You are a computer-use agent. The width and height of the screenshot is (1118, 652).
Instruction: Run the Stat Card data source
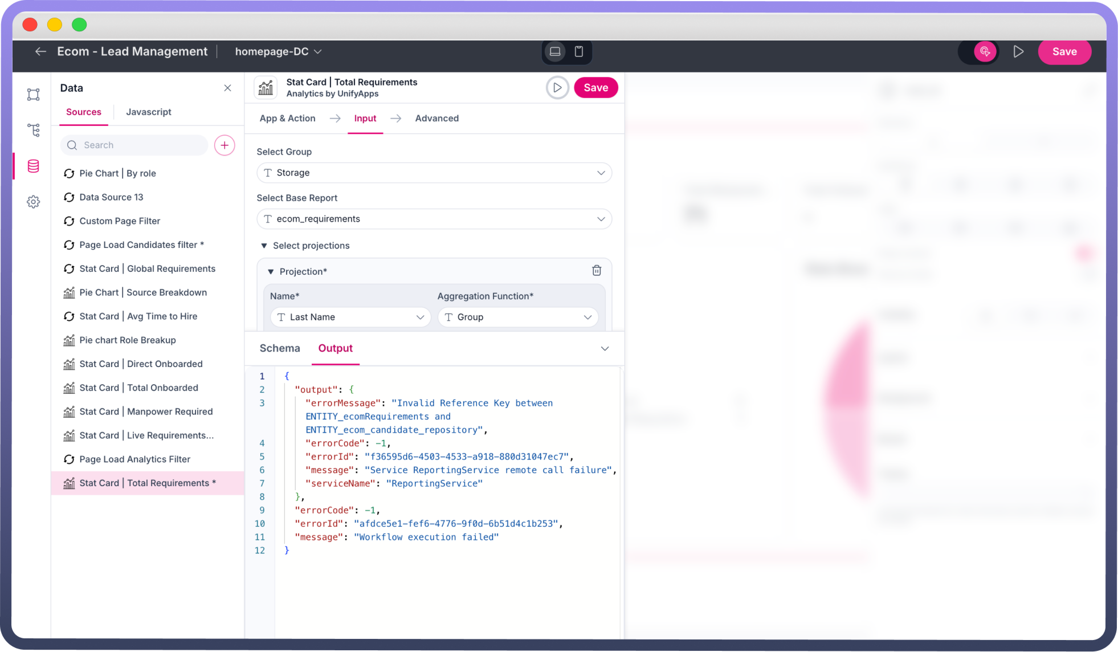pos(557,88)
